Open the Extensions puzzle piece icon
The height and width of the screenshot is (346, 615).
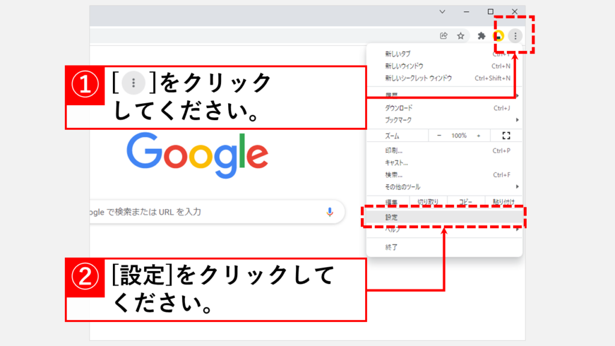coord(481,36)
